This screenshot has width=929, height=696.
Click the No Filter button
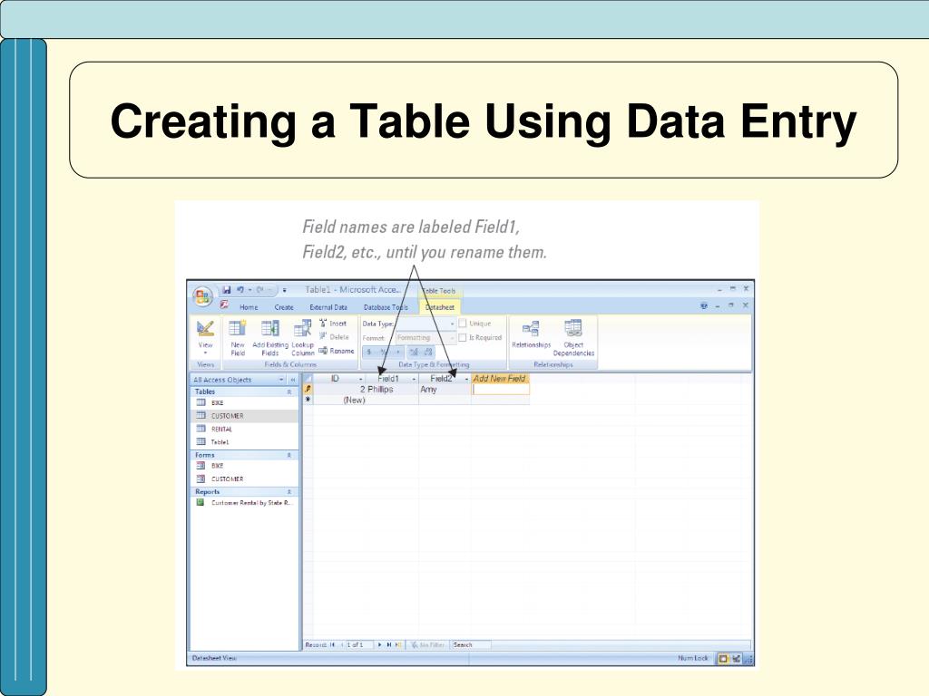coord(428,645)
